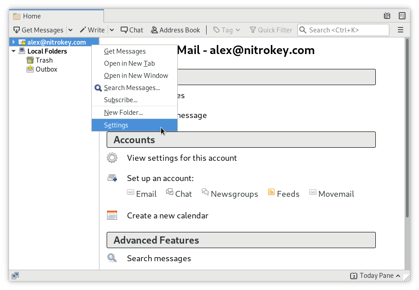Screen dimensions: 419x290
Task: Expand the alex@nitrokey.com account tree
Action: 14,42
